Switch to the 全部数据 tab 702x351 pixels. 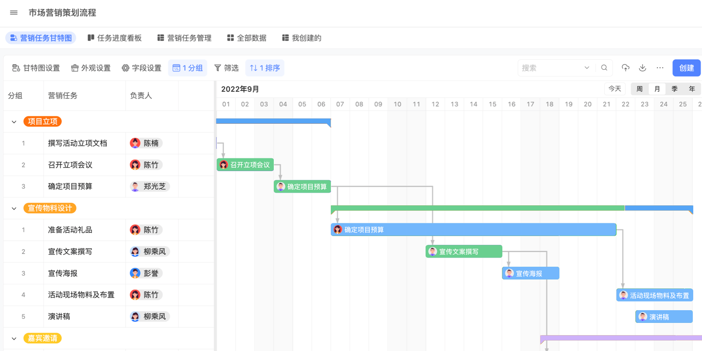(x=247, y=38)
